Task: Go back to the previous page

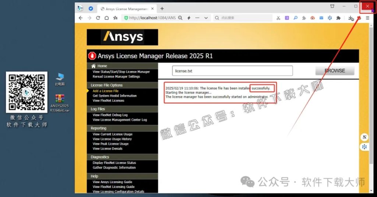Action: [81, 18]
